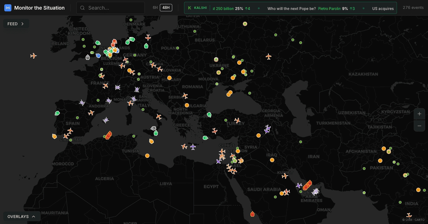Click the Monitor the Situation logo icon
Image resolution: width=428 pixels, height=224 pixels.
click(x=8, y=8)
